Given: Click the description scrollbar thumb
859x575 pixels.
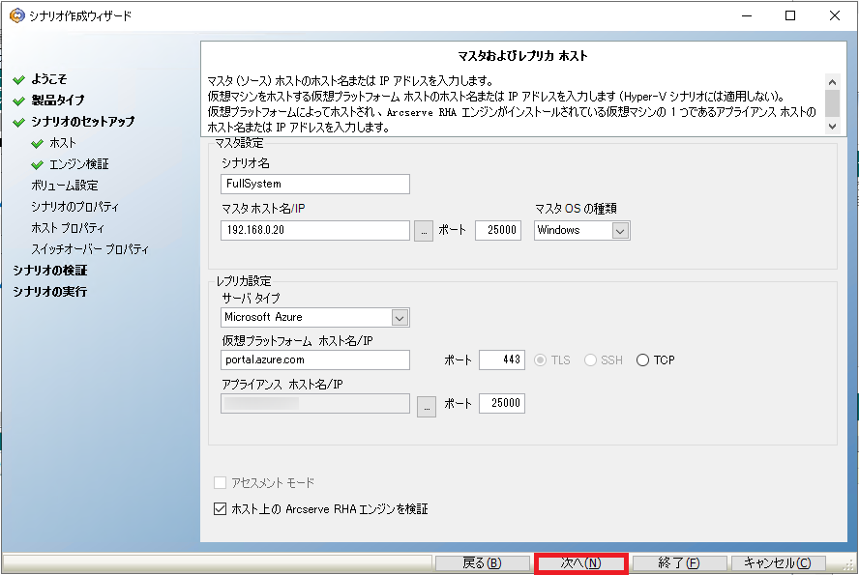Looking at the screenshot, I should click(x=832, y=103).
